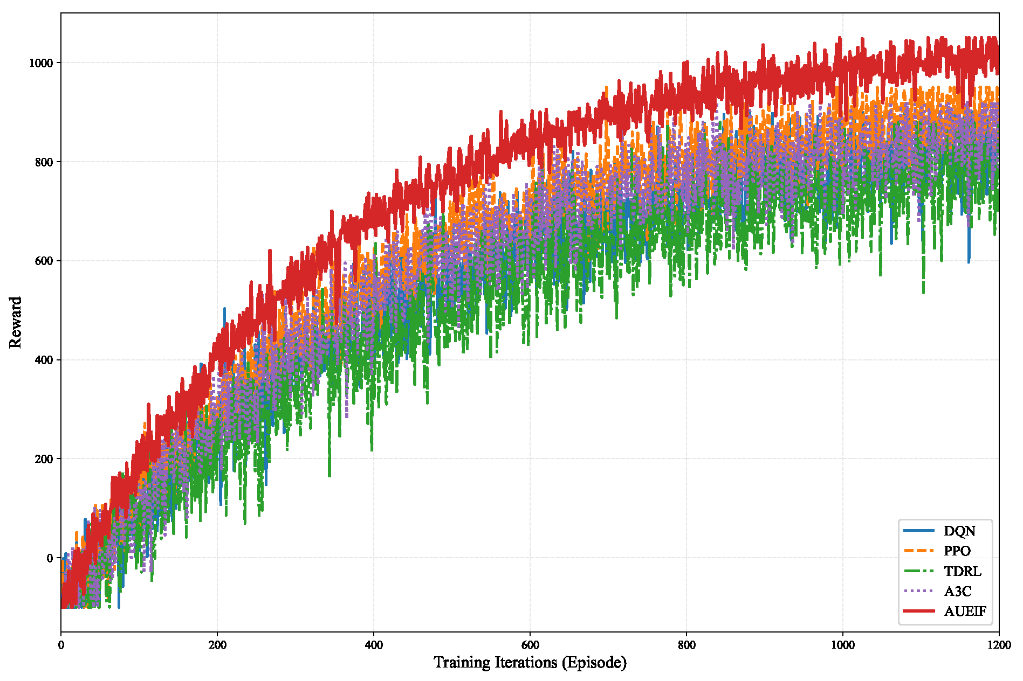Click the 1000 tick label on the y-axis
The image size is (1023, 681).
pos(41,63)
